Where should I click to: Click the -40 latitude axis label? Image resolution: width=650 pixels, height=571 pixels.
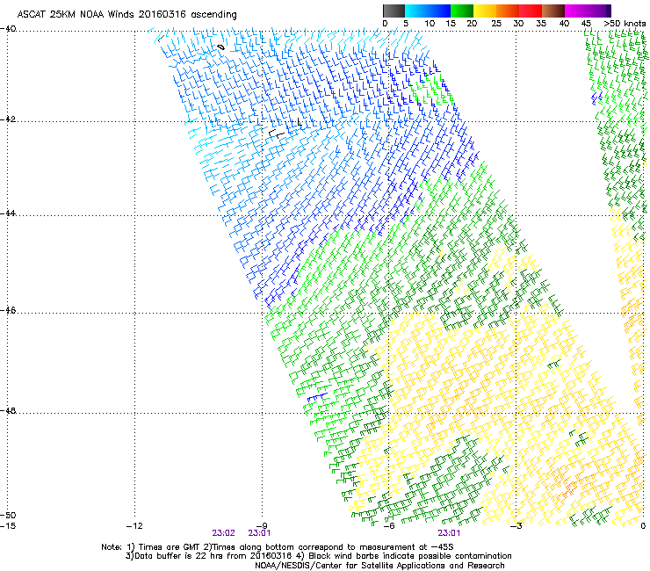coord(9,29)
